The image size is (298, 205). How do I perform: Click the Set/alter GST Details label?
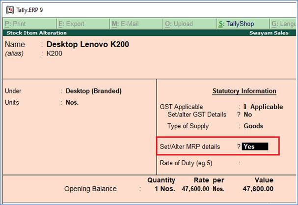pyautogui.click(x=197, y=115)
